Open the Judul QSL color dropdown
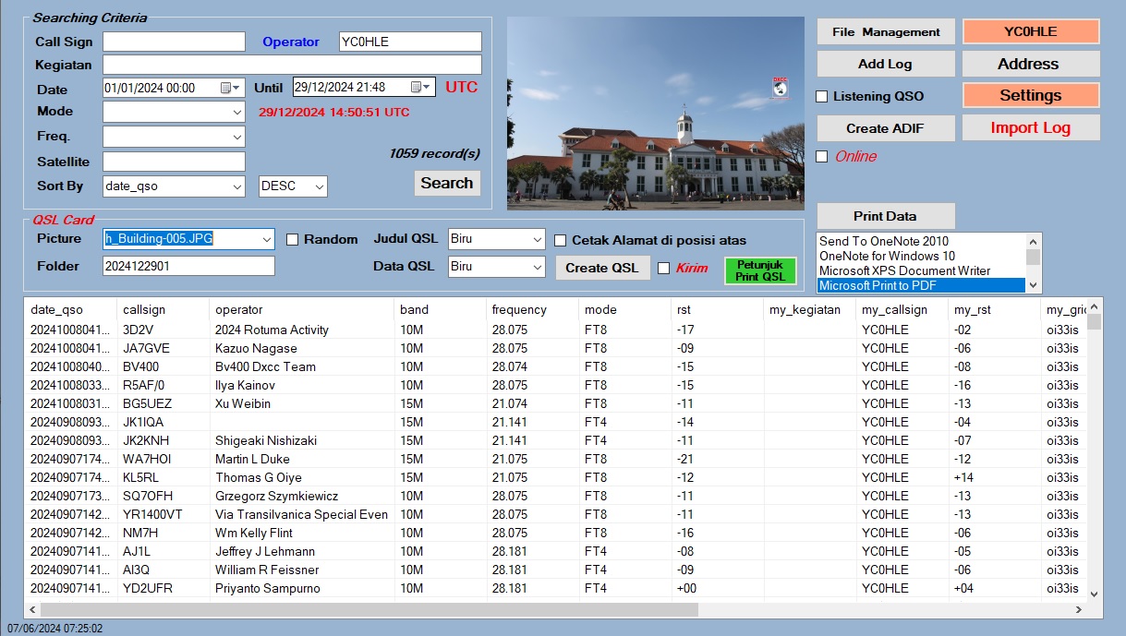This screenshot has height=636, width=1126. tap(537, 239)
